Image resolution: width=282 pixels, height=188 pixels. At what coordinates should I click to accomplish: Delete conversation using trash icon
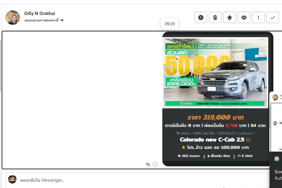(215, 17)
